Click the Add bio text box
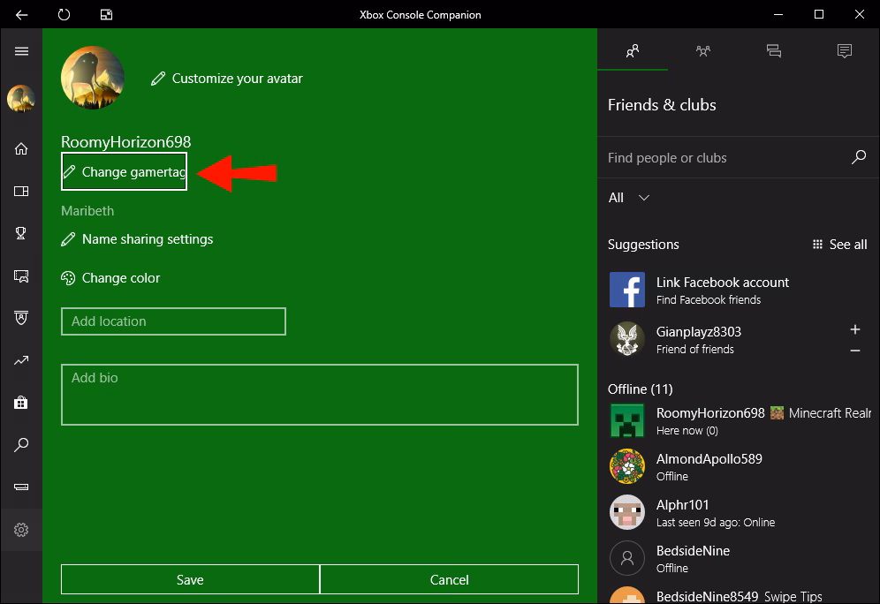 319,395
